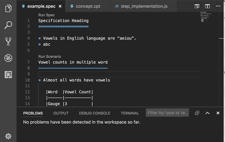This screenshot has width=225, height=142.
Task: Split the editor with the split icon
Action: coord(207,6)
